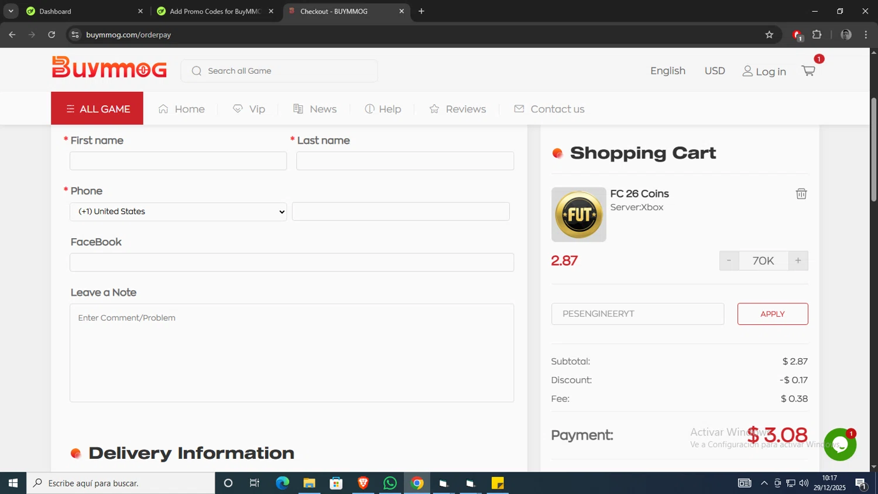Open the Windows notification center

point(861,483)
